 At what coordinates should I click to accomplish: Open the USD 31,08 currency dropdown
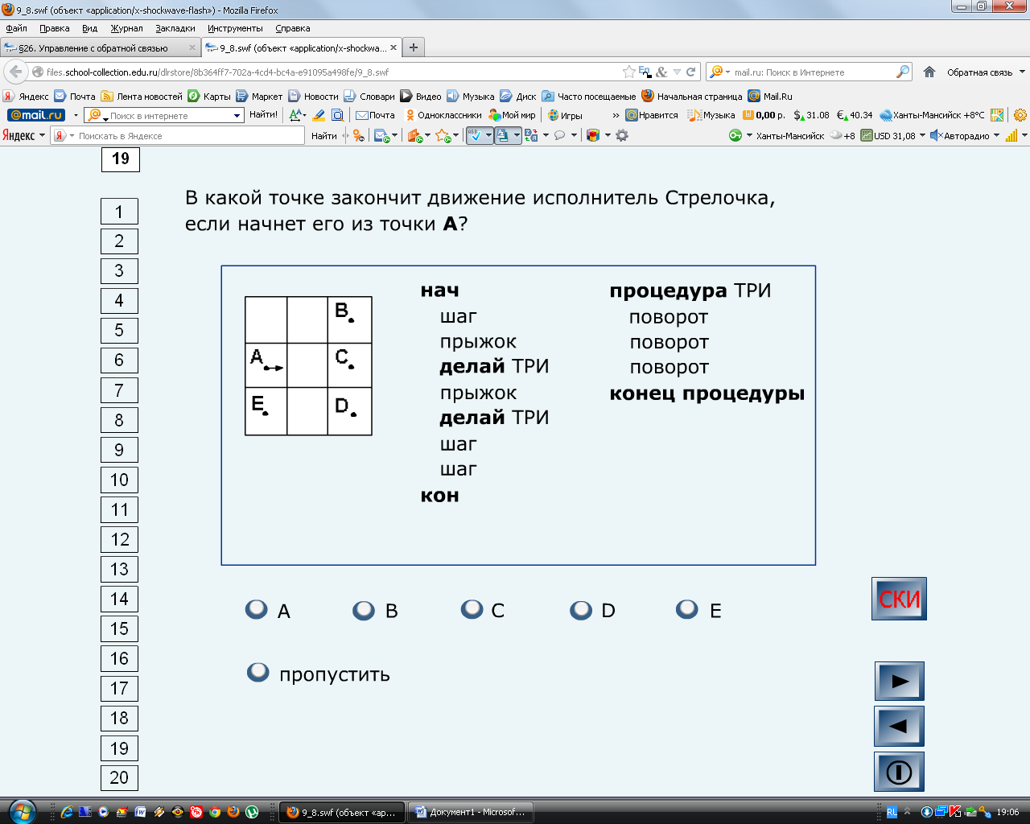[893, 135]
